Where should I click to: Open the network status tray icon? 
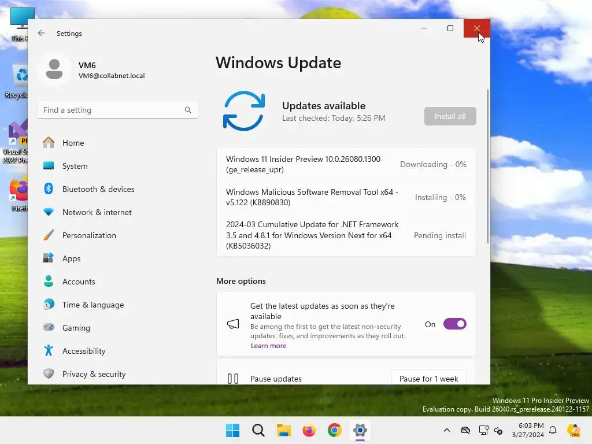point(483,430)
